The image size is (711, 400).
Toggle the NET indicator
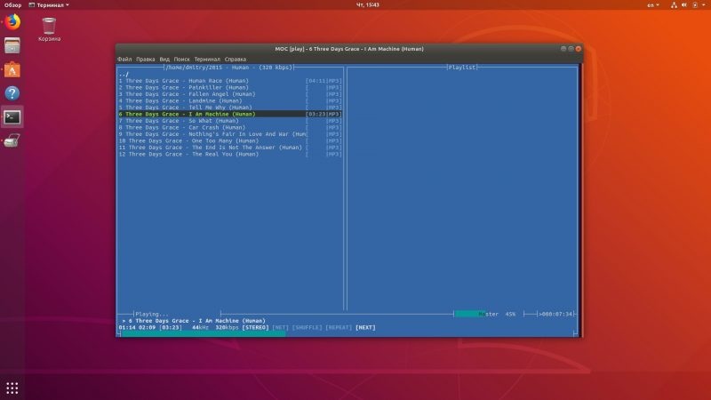click(x=280, y=327)
